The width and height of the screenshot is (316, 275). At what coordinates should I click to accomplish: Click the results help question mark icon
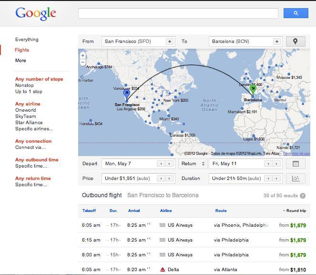click(303, 196)
